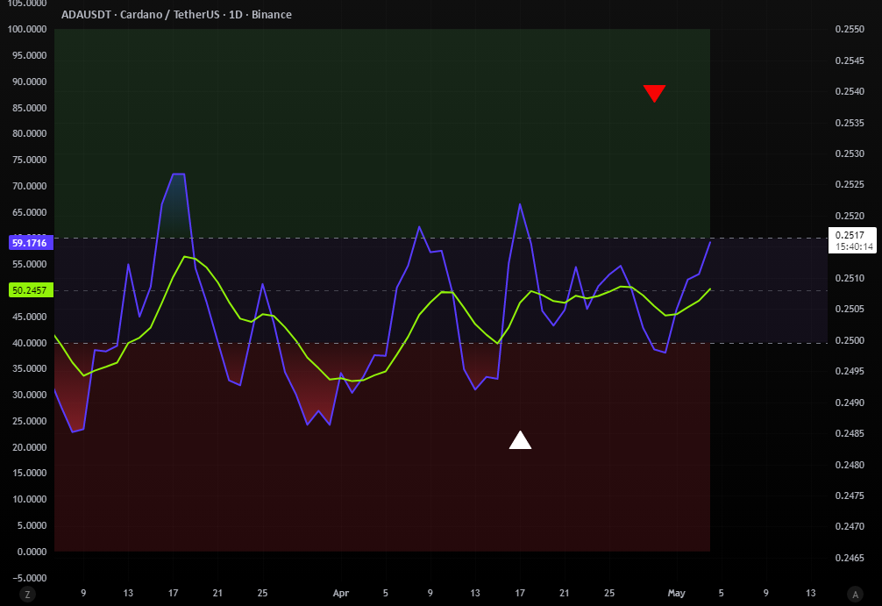This screenshot has height=606, width=882.
Task: Click the white up-triangle buy marker
Action: 520,440
